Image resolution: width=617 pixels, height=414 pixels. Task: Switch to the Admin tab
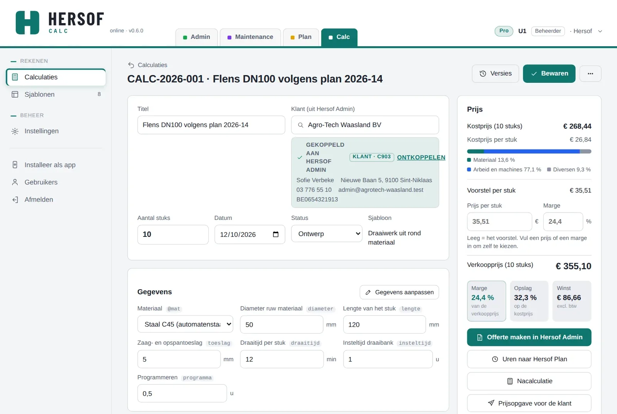point(197,37)
